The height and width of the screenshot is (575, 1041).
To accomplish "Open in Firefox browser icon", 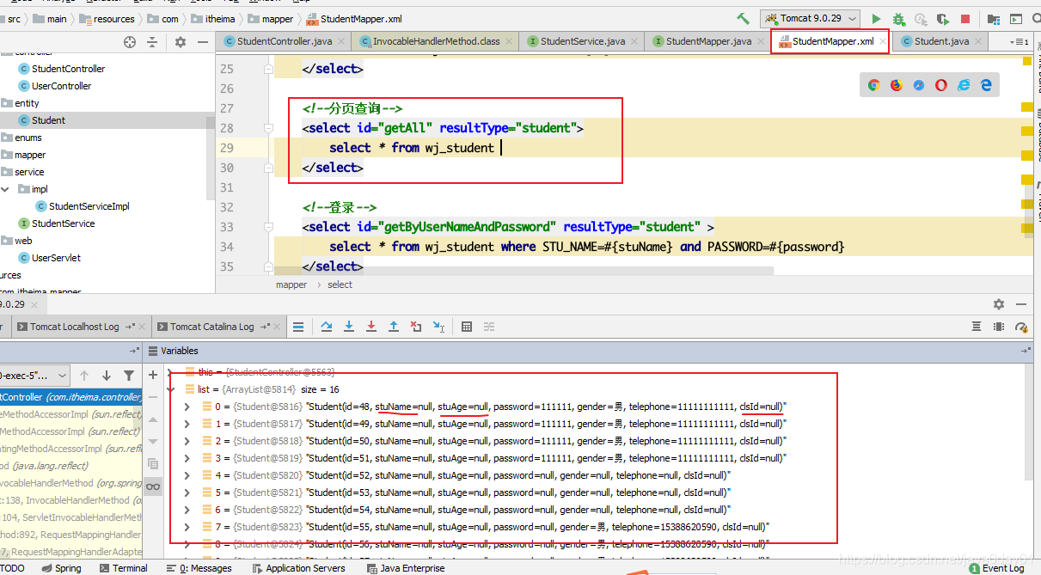I will click(897, 84).
